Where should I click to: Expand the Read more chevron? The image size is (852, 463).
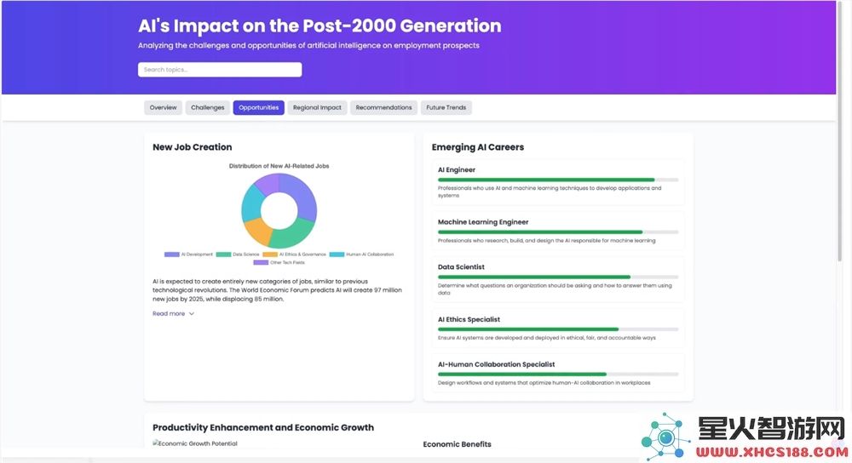[191, 314]
